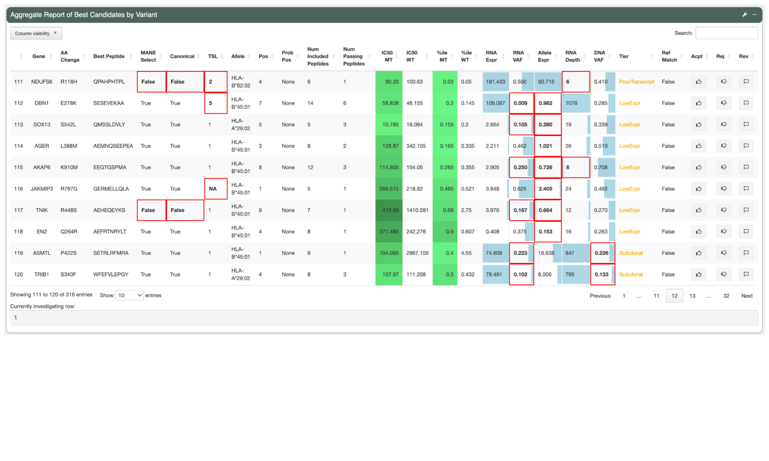
Task: Go to pagination page 11
Action: (x=656, y=296)
